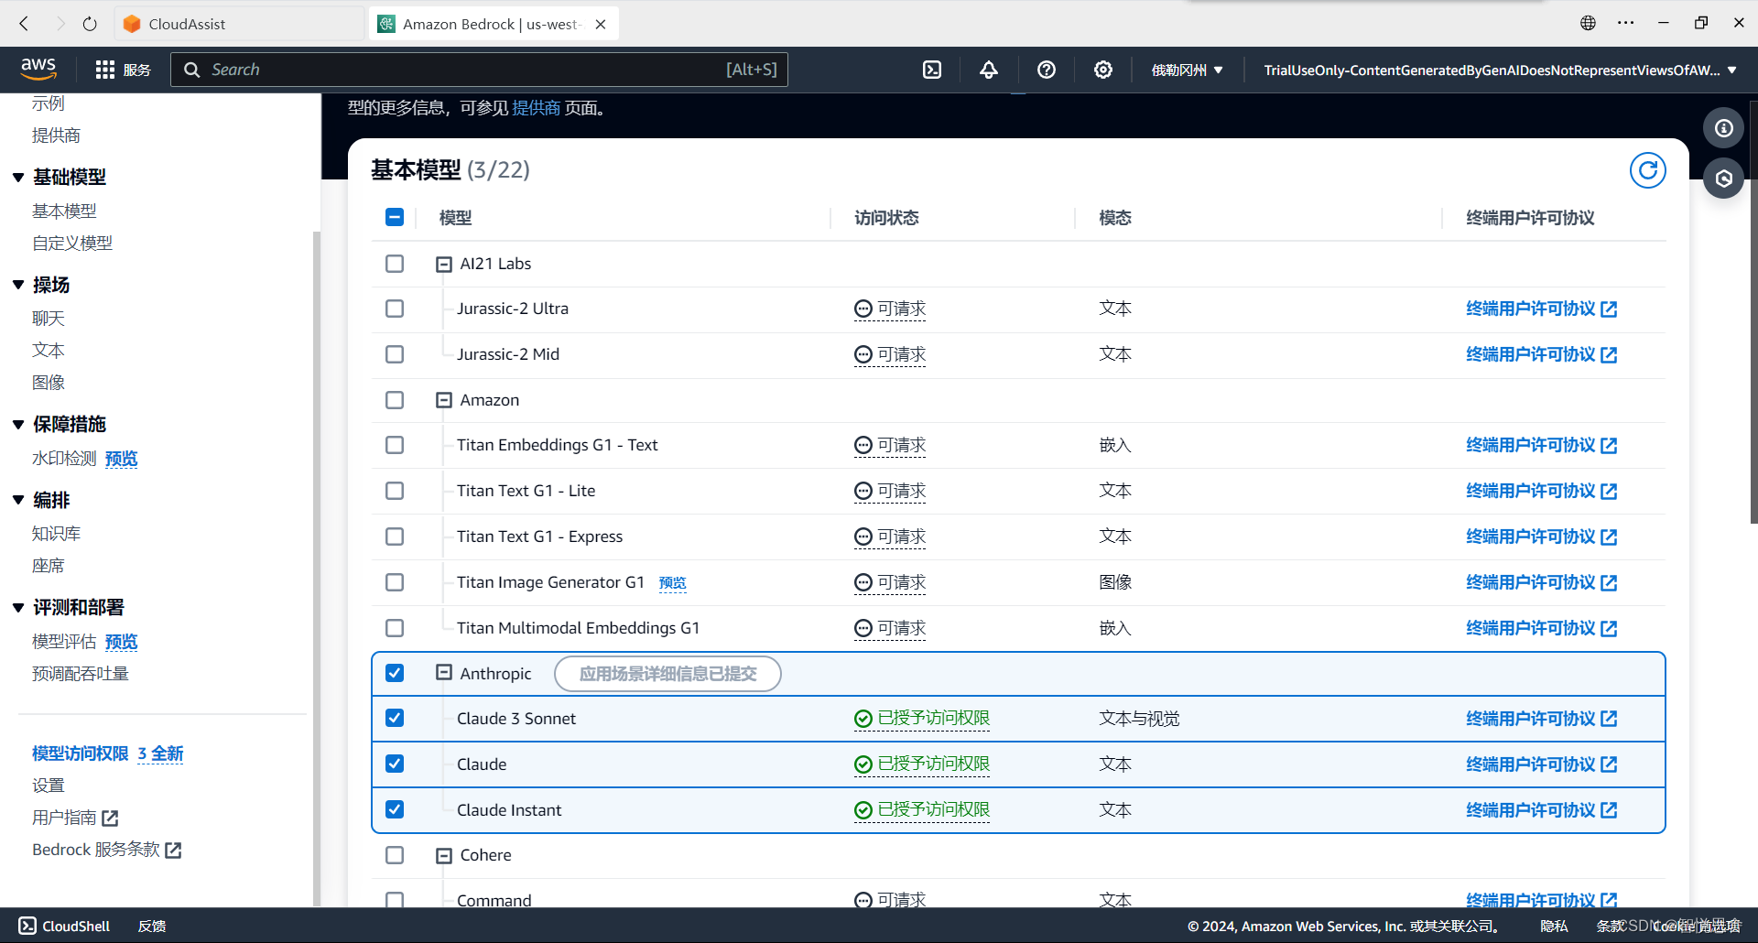Screen dimensions: 1758x943
Task: Open the browser more options menu
Action: click(1625, 23)
